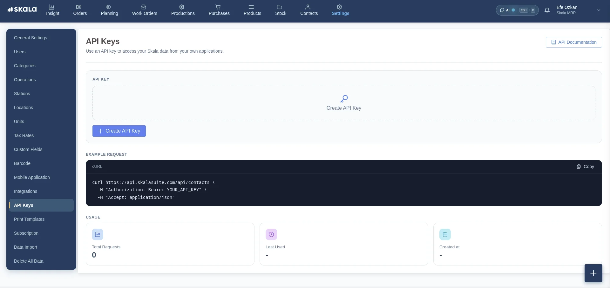Screen dimensions: 610x288
Task: Open the Insight chart icon in navbar
Action: coord(51,7)
